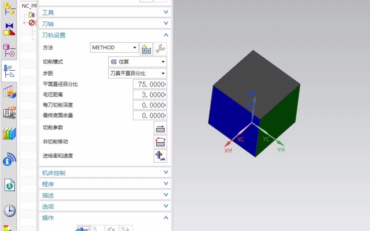Image resolution: width=370 pixels, height=231 pixels.
Task: Click the red prohibited operation icon in tree
Action: 32,23
